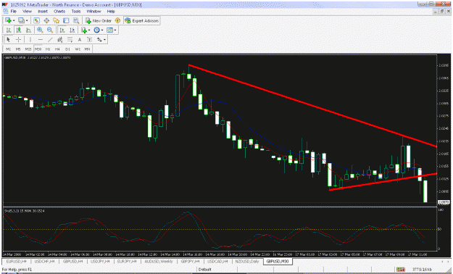Switch to MN timeframe
The image size is (453, 274).
(x=87, y=49)
